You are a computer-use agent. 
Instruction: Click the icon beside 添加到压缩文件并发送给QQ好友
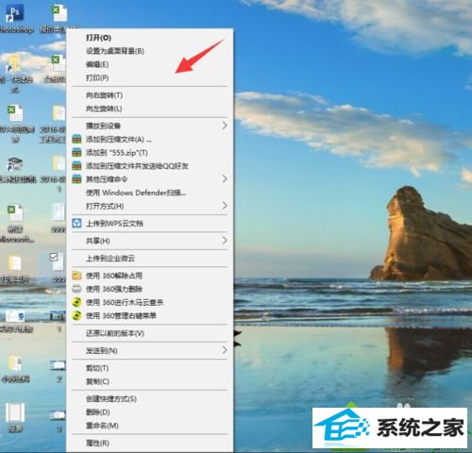click(x=76, y=166)
